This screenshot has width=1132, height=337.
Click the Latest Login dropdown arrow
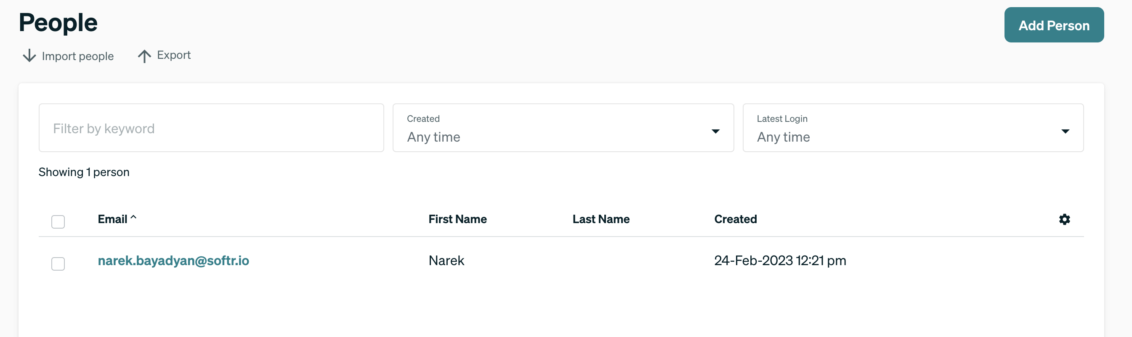point(1065,131)
